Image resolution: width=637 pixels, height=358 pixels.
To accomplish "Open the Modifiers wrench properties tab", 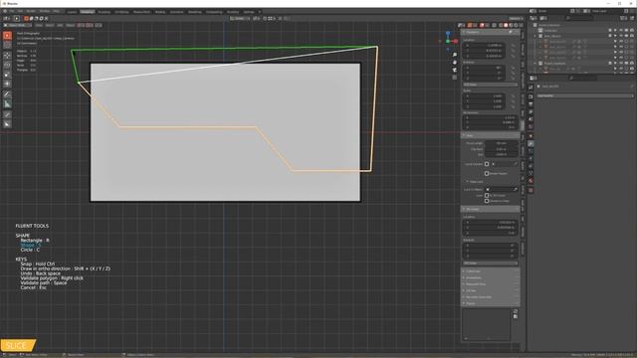I will pos(531,143).
